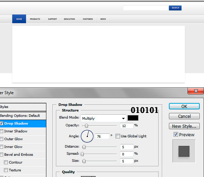Open the New Style dialog button
This screenshot has height=177, width=204.
(184, 126)
